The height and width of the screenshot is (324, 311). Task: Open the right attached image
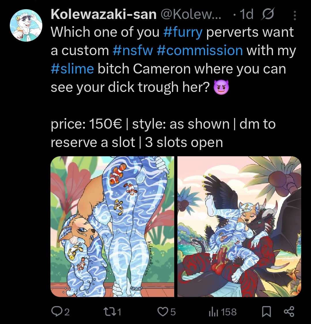pos(239,226)
